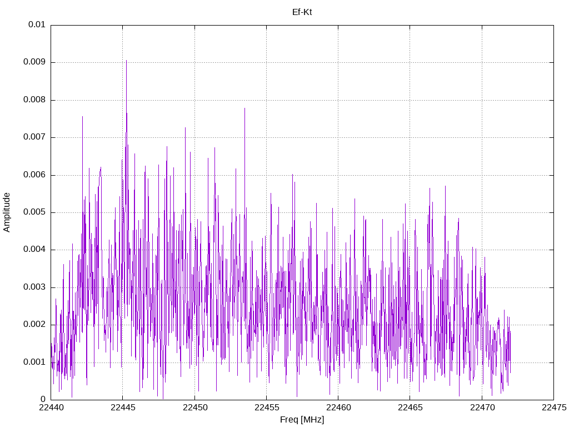
Task: Click the 22440 x-axis tick label
Action: click(x=51, y=408)
